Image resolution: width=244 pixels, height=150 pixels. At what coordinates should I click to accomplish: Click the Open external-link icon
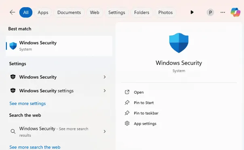tap(127, 92)
